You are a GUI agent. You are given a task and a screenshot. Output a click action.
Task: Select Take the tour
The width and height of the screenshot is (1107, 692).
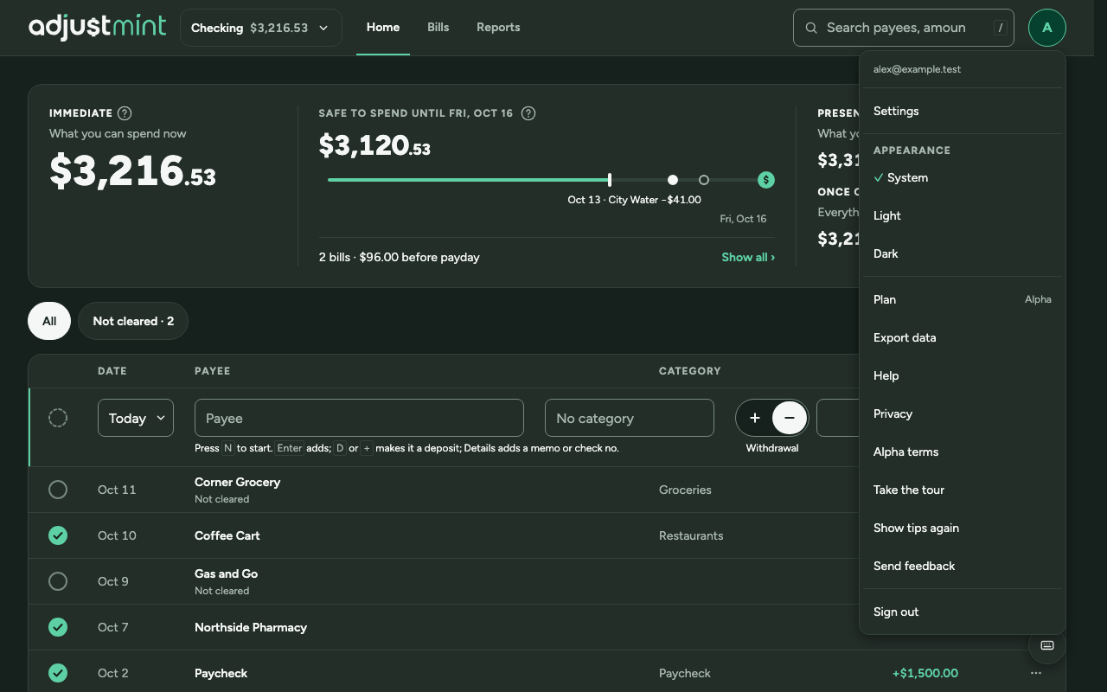click(x=963, y=490)
